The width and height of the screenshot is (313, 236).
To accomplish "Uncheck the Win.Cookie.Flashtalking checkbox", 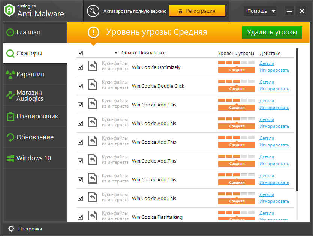I will point(81,217).
